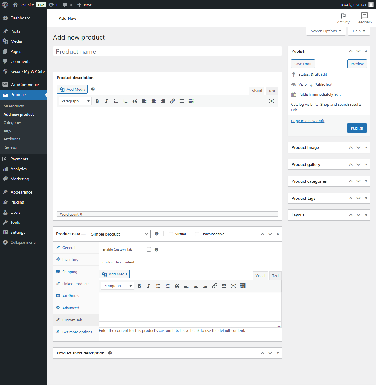
Task: Enable the Downloadable product checkbox
Action: pos(197,234)
